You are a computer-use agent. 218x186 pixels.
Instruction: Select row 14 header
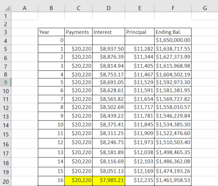(x=5, y=125)
